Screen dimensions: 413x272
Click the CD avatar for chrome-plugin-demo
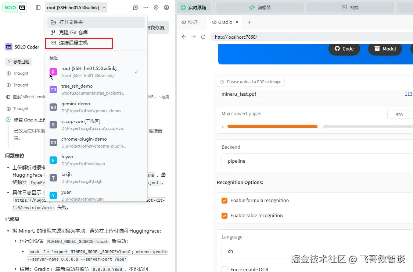tap(53, 142)
